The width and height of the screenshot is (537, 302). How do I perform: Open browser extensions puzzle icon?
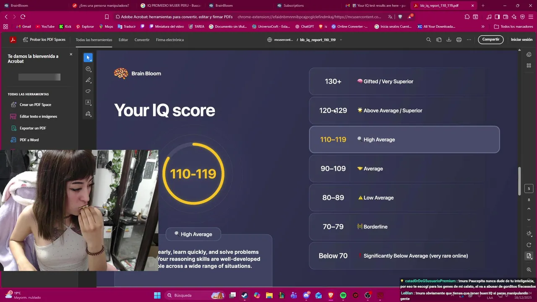point(467,17)
